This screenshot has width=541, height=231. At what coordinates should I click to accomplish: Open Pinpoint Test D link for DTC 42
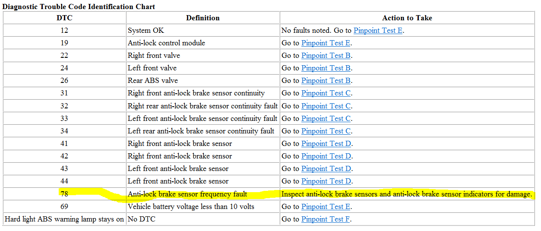point(326,156)
